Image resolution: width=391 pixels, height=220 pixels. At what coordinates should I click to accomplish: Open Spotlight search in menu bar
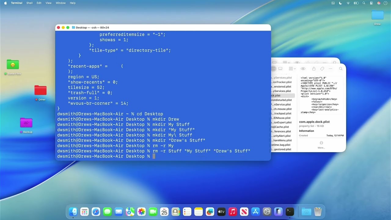(x=364, y=3)
